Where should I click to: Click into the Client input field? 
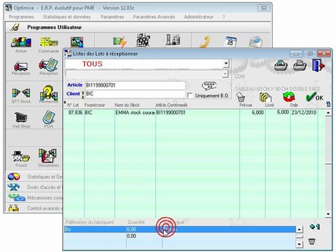point(135,94)
